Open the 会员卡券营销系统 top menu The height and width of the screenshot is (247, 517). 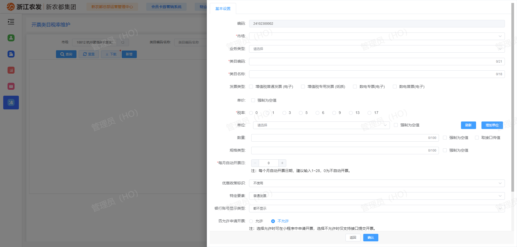pos(166,7)
